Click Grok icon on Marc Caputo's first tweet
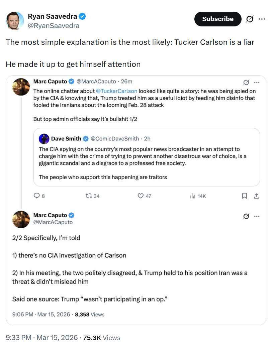The height and width of the screenshot is (350, 273). 246,82
